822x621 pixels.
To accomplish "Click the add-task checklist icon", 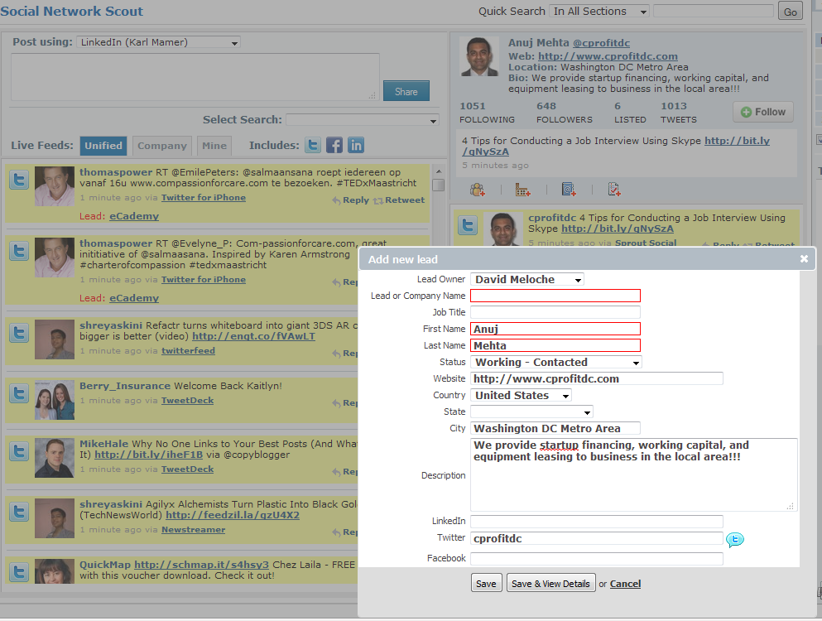I will pyautogui.click(x=614, y=190).
